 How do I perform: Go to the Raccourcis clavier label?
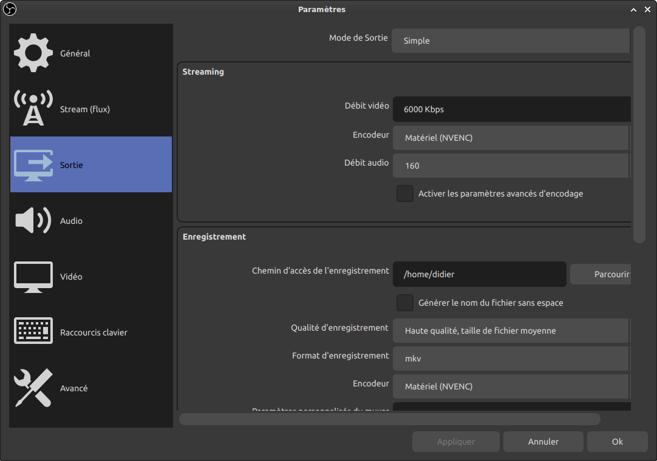pyautogui.click(x=94, y=332)
